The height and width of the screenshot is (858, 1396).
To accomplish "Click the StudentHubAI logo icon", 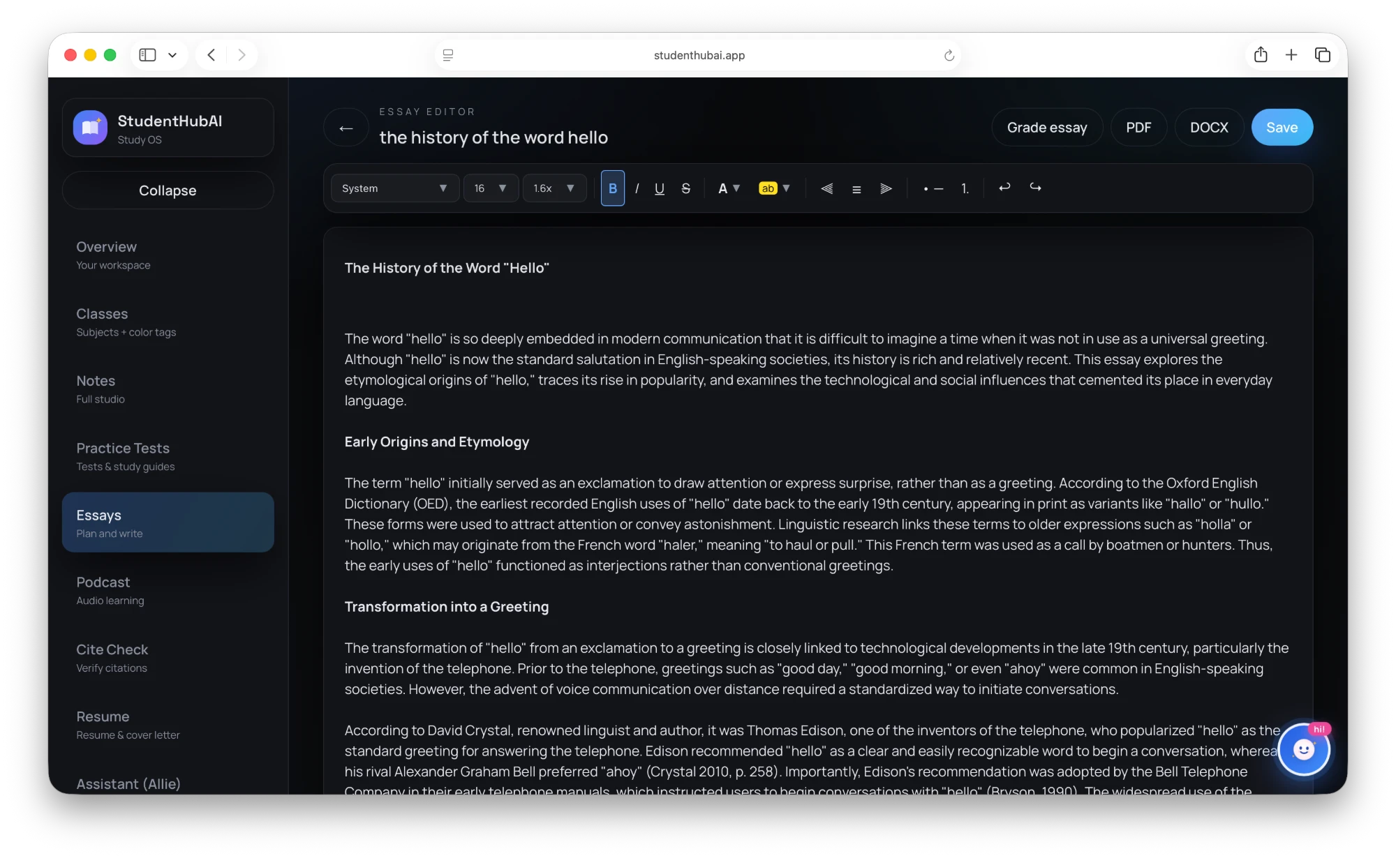I will [90, 128].
